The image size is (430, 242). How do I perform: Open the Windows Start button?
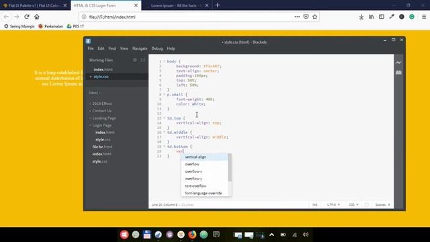(x=124, y=235)
